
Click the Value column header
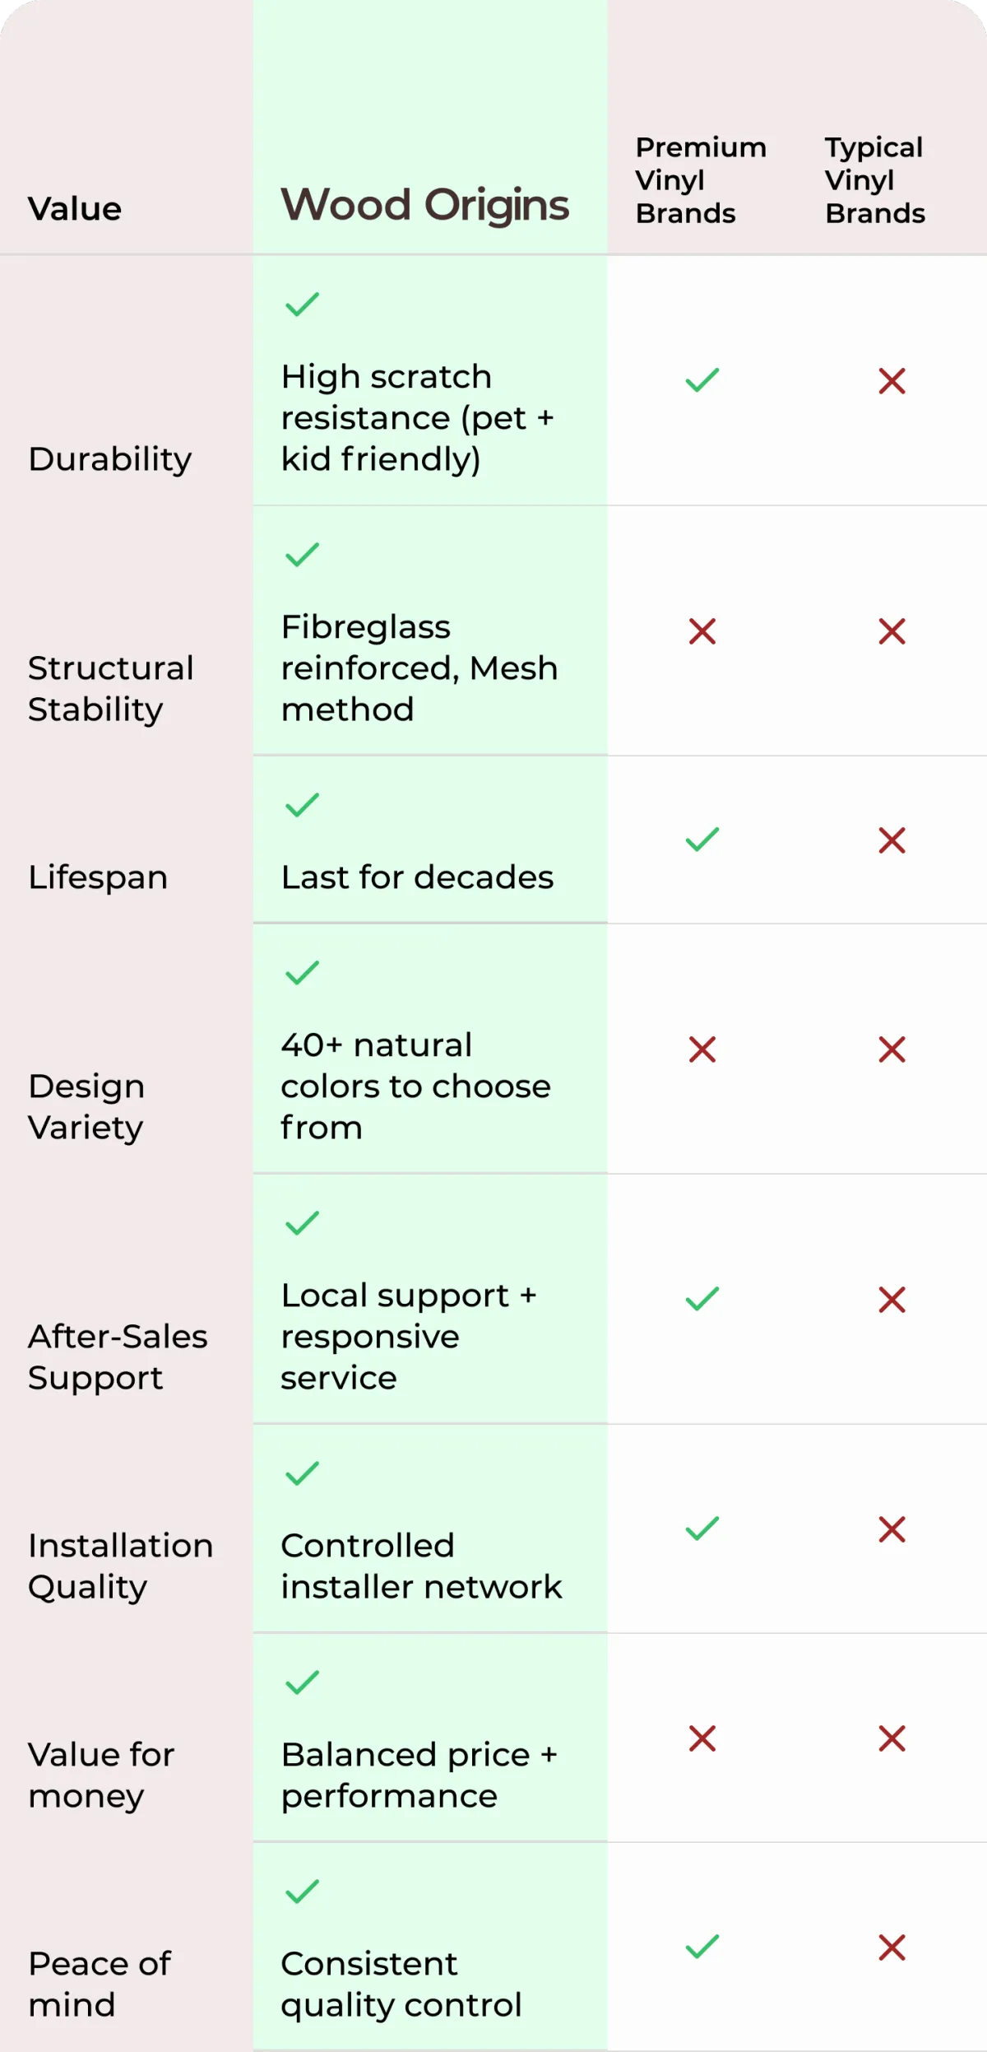tap(75, 209)
